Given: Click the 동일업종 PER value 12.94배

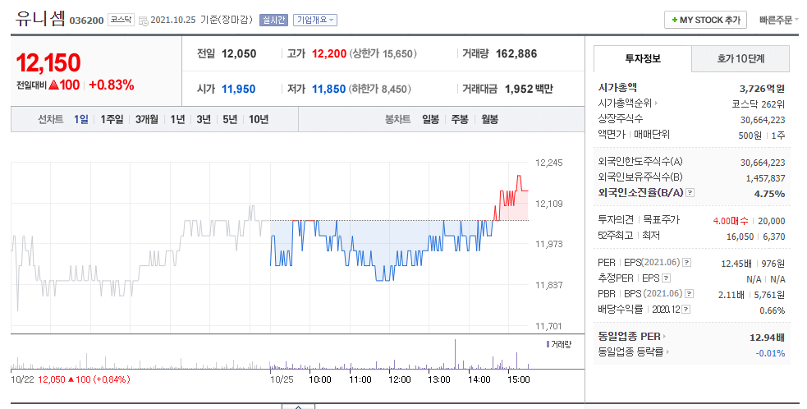Looking at the screenshot, I should coord(767,338).
